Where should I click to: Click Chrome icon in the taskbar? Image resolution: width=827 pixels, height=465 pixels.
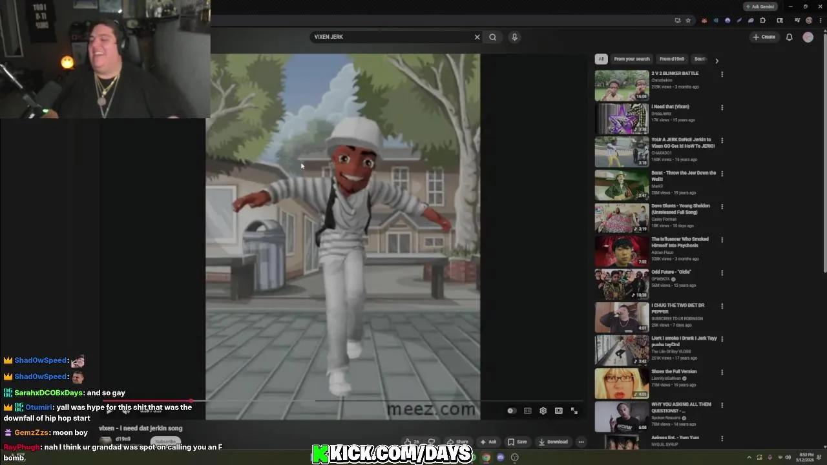tap(486, 457)
